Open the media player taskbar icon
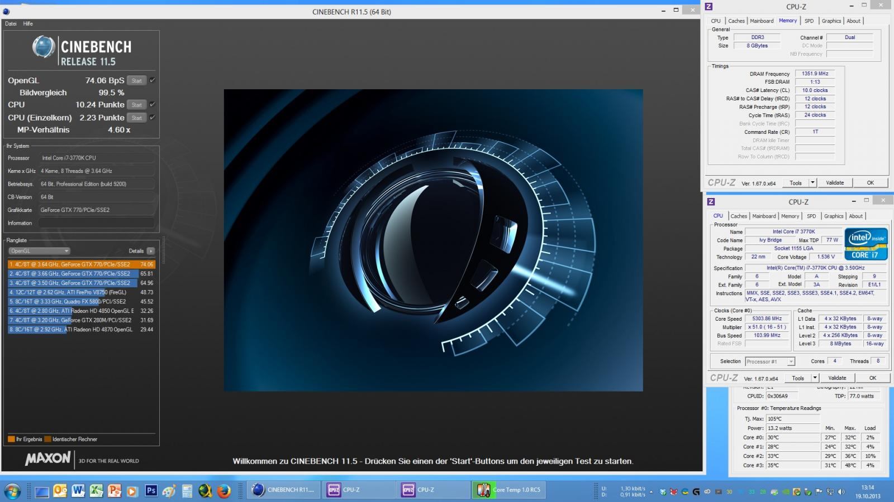 tap(132, 491)
